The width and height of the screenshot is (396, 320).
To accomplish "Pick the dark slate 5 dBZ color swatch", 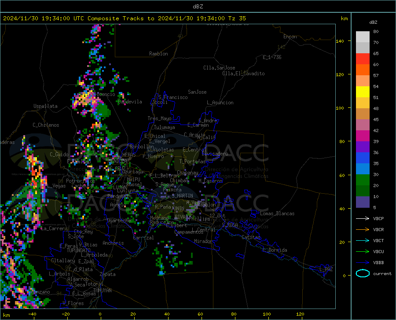I will [363, 202].
